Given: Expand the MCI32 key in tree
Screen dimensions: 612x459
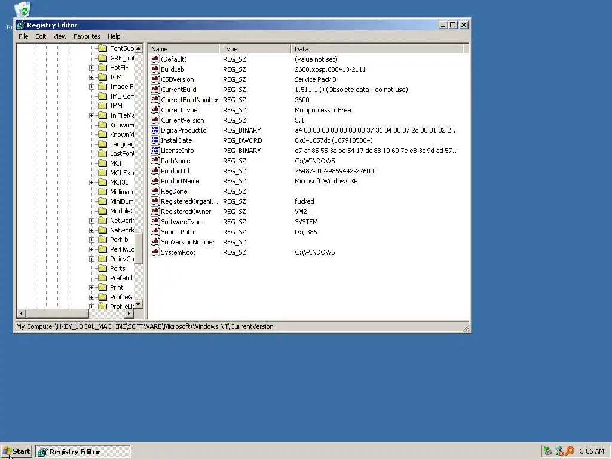Looking at the screenshot, I should [91, 182].
